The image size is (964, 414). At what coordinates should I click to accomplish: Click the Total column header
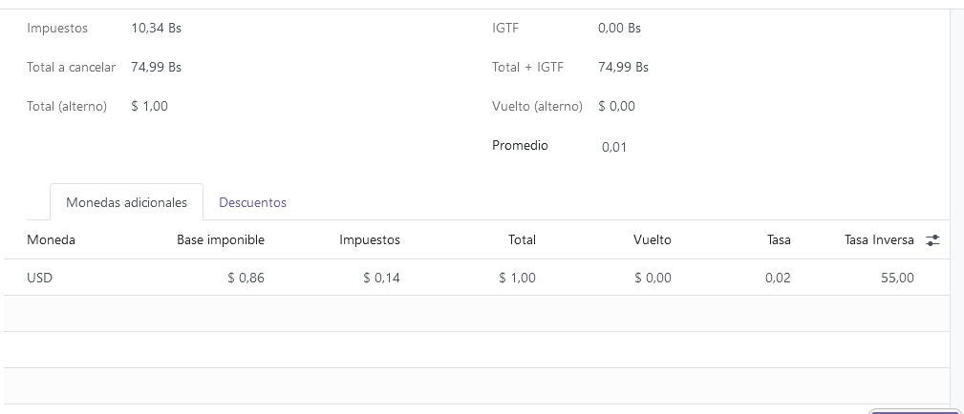coord(522,240)
